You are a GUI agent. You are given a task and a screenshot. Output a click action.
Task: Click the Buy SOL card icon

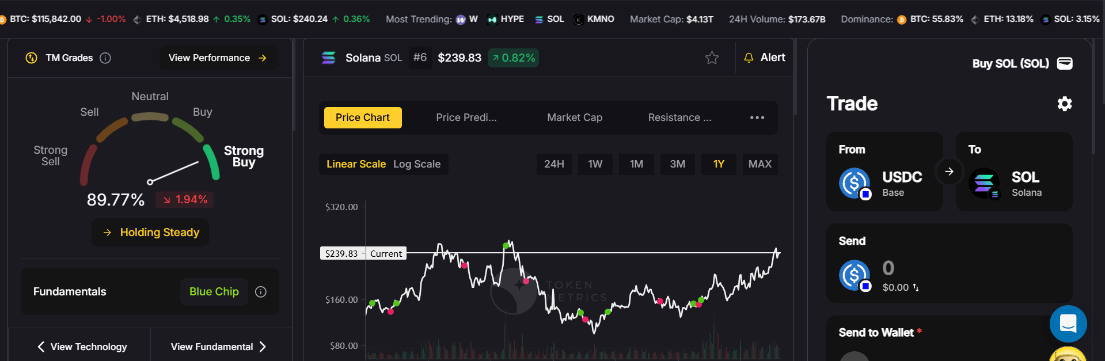tap(1065, 63)
